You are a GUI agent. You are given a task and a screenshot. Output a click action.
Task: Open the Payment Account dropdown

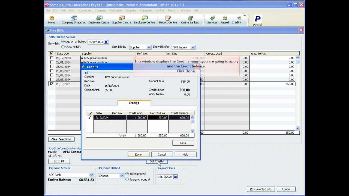91,175
